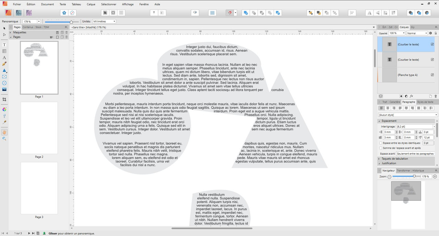Select the Node tool
439x236 pixels.
4,35
